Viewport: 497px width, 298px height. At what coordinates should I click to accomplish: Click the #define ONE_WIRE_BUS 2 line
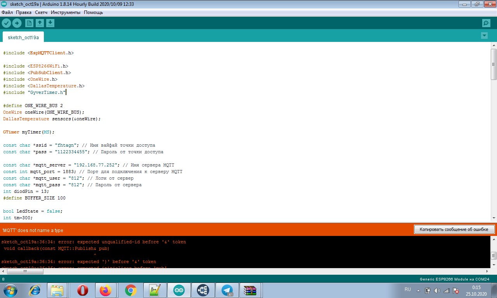[33, 106]
